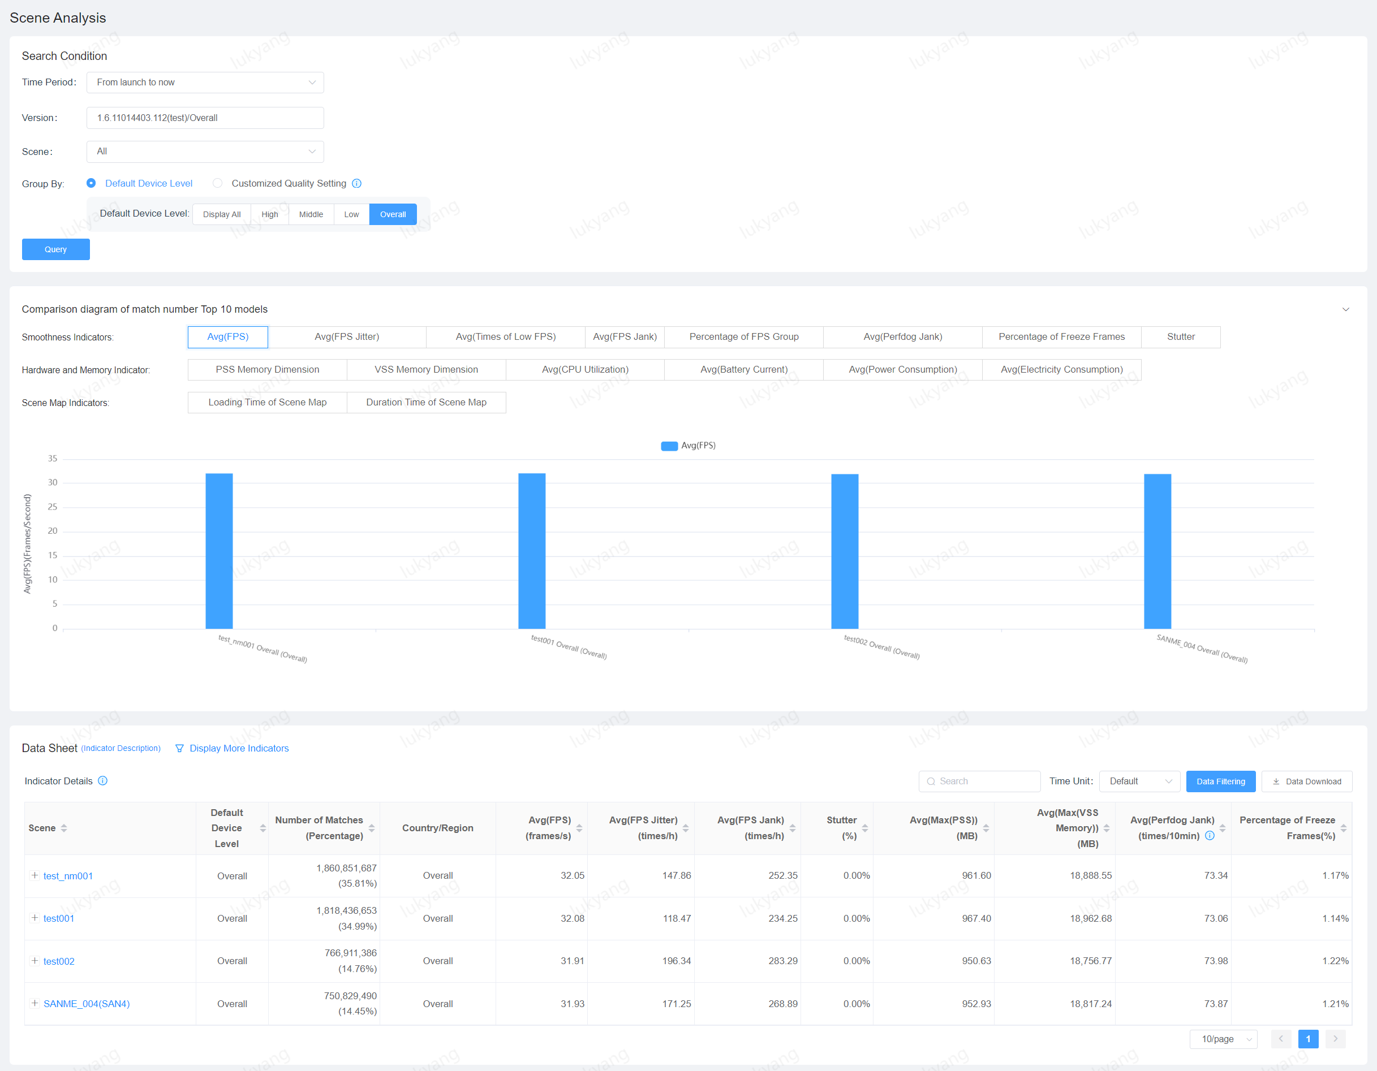This screenshot has height=1071, width=1377.
Task: Select Default Device Level radio button
Action: pos(92,183)
